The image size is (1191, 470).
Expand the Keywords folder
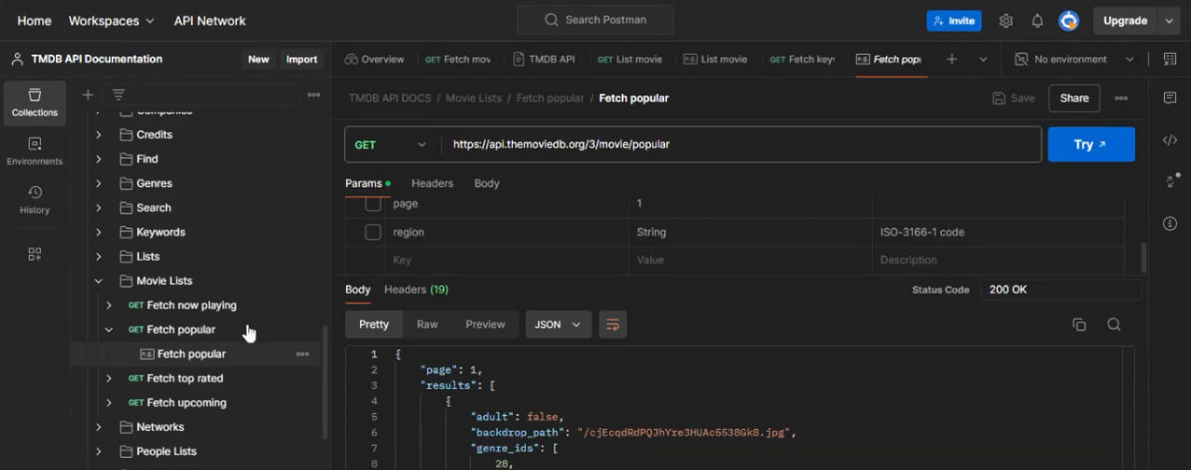[99, 232]
